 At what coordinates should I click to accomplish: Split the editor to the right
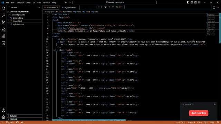[x=214, y=8]
